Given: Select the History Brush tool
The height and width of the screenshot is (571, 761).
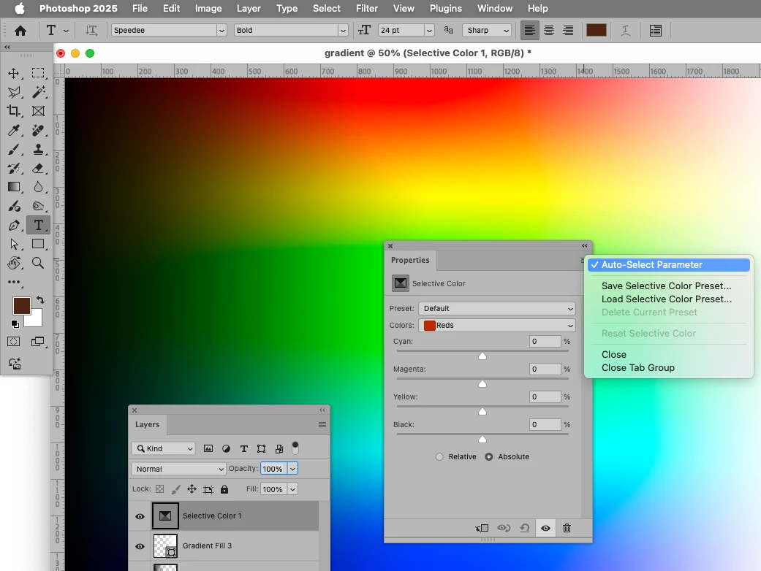Looking at the screenshot, I should tap(14, 168).
